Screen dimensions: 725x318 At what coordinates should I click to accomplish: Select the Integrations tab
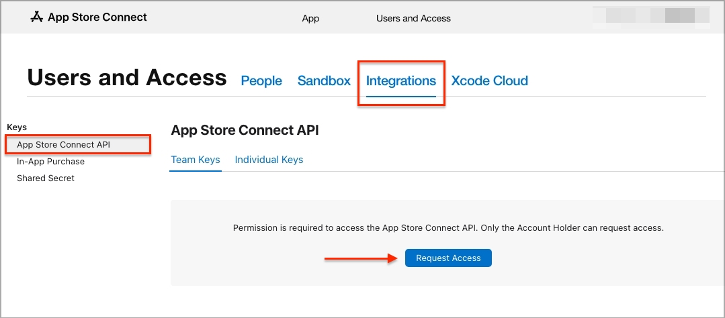(401, 81)
